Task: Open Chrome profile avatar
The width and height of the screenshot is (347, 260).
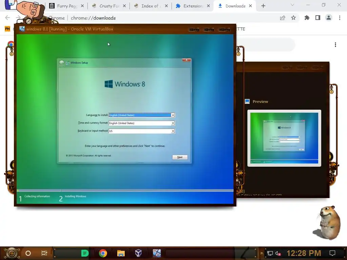Action: click(329, 18)
